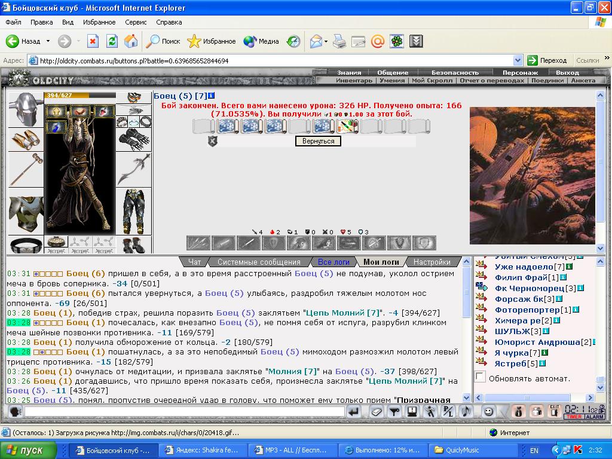This screenshot has height=459, width=612.
Task: Click the IE Home toolbar icon
Action: [131, 41]
